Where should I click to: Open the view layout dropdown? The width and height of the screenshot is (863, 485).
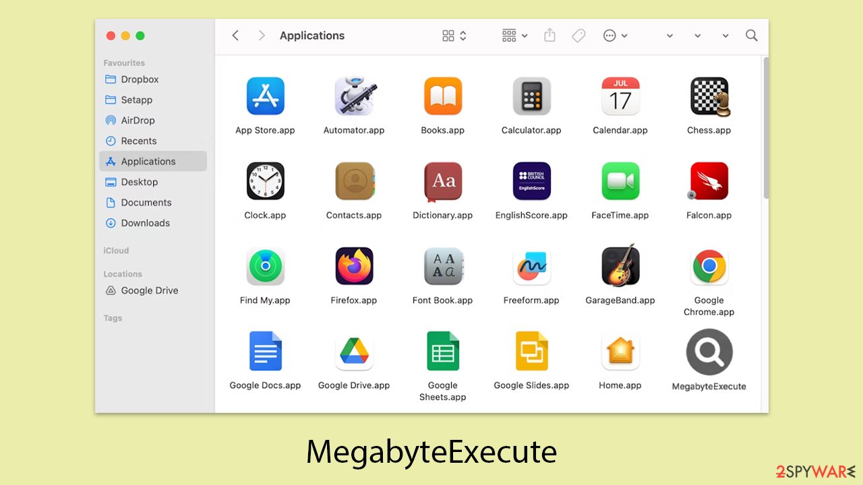click(x=452, y=35)
